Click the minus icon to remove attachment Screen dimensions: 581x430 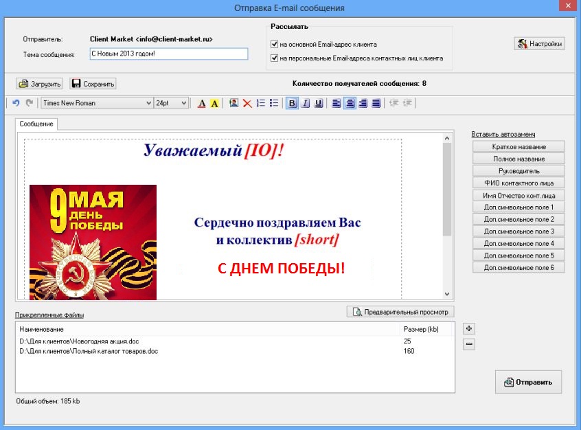(469, 344)
